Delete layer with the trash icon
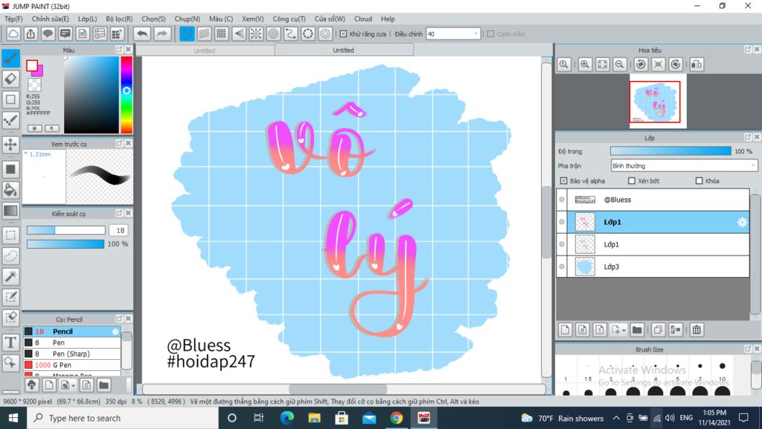The width and height of the screenshot is (762, 429). pos(697,330)
